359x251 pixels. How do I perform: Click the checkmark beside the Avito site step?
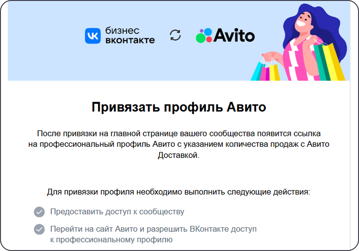(x=39, y=230)
